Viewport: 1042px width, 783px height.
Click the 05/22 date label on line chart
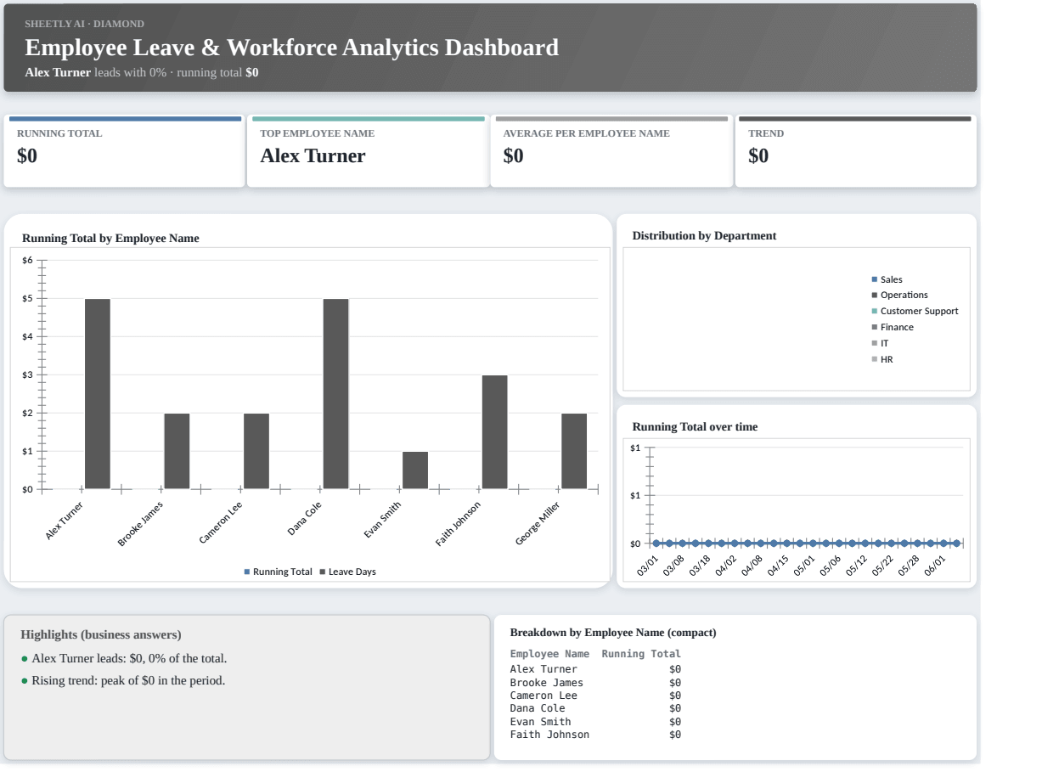pos(882,566)
